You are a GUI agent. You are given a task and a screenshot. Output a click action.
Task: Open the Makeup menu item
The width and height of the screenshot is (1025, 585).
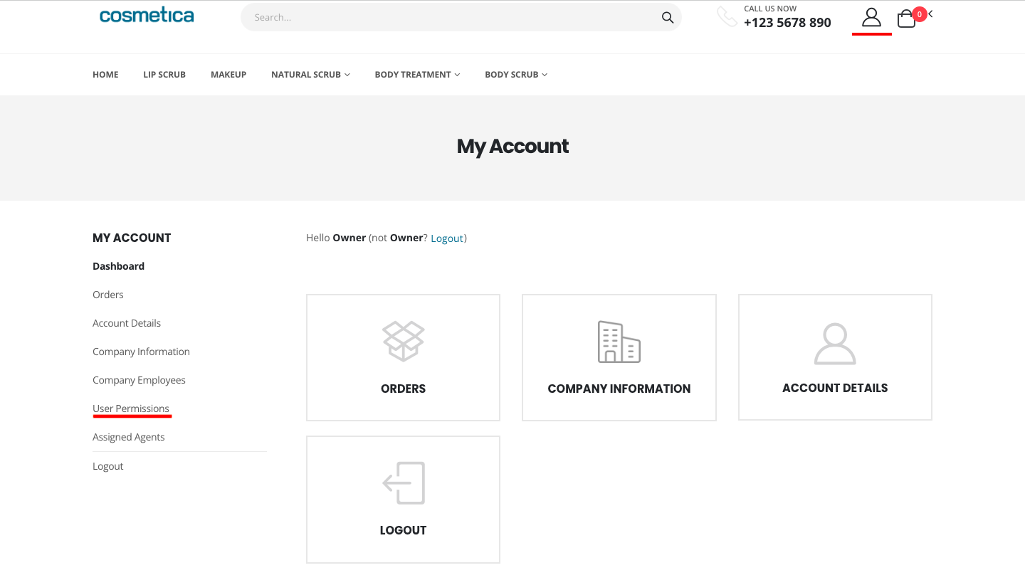coord(228,75)
